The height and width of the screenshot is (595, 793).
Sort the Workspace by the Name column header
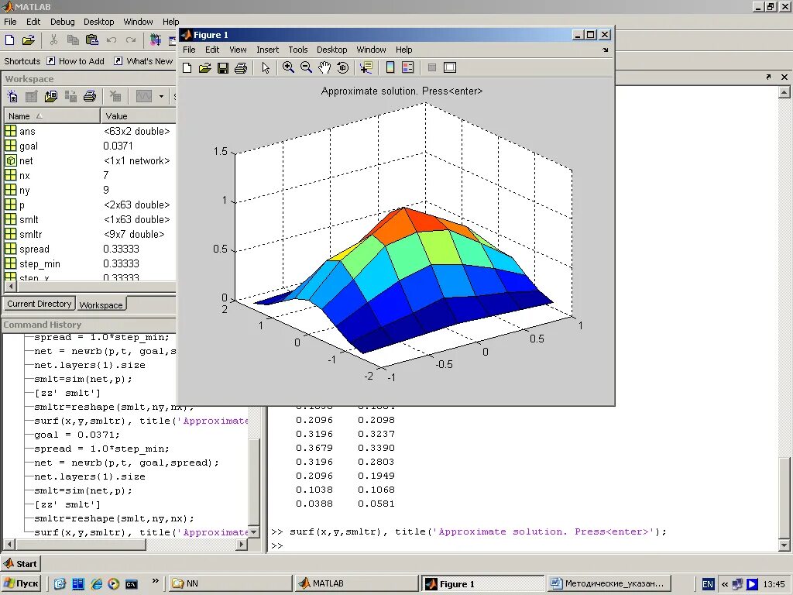coord(52,116)
